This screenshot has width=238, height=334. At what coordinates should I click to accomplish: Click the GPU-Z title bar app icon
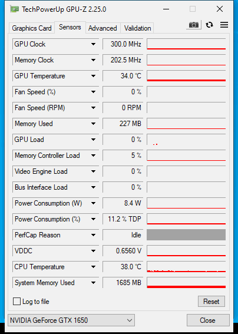(14, 9)
